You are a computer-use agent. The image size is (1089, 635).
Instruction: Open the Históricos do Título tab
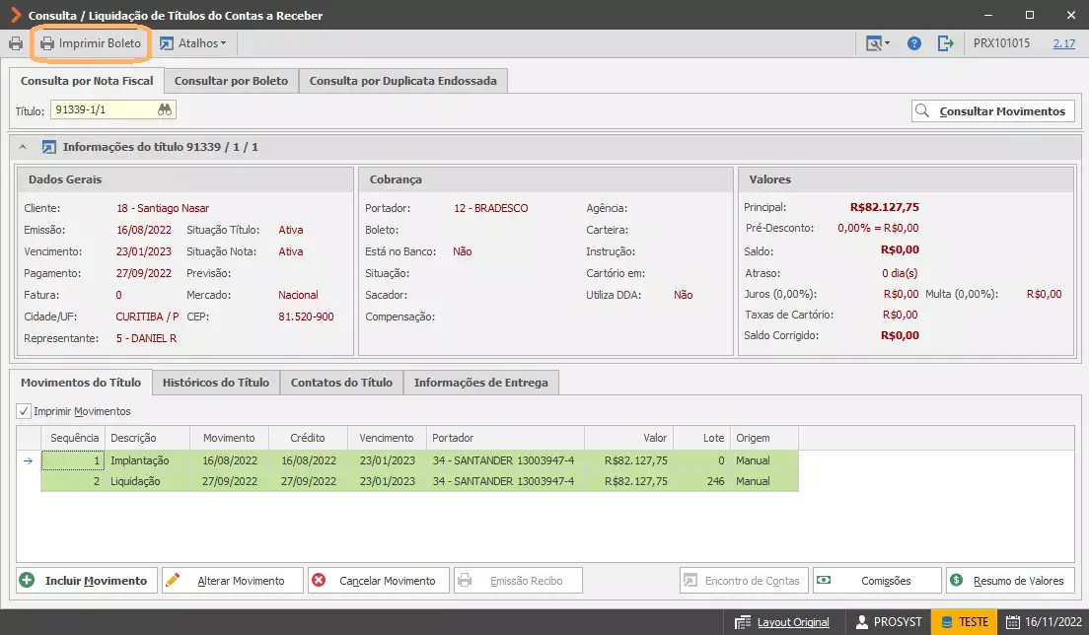tap(216, 383)
